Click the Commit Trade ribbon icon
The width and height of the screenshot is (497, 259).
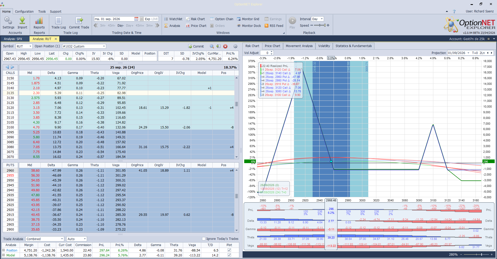(x=79, y=23)
